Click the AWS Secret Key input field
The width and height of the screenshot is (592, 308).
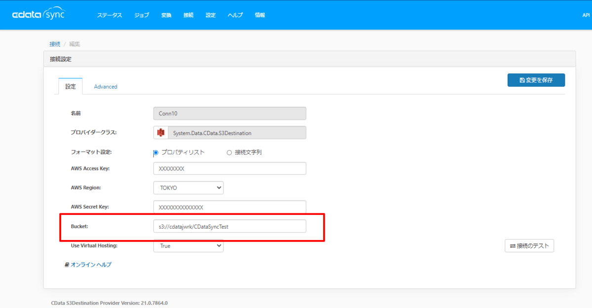230,207
